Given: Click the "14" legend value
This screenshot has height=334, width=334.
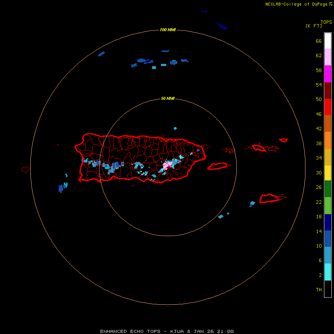Looking at the screenshot, I should [319, 231].
